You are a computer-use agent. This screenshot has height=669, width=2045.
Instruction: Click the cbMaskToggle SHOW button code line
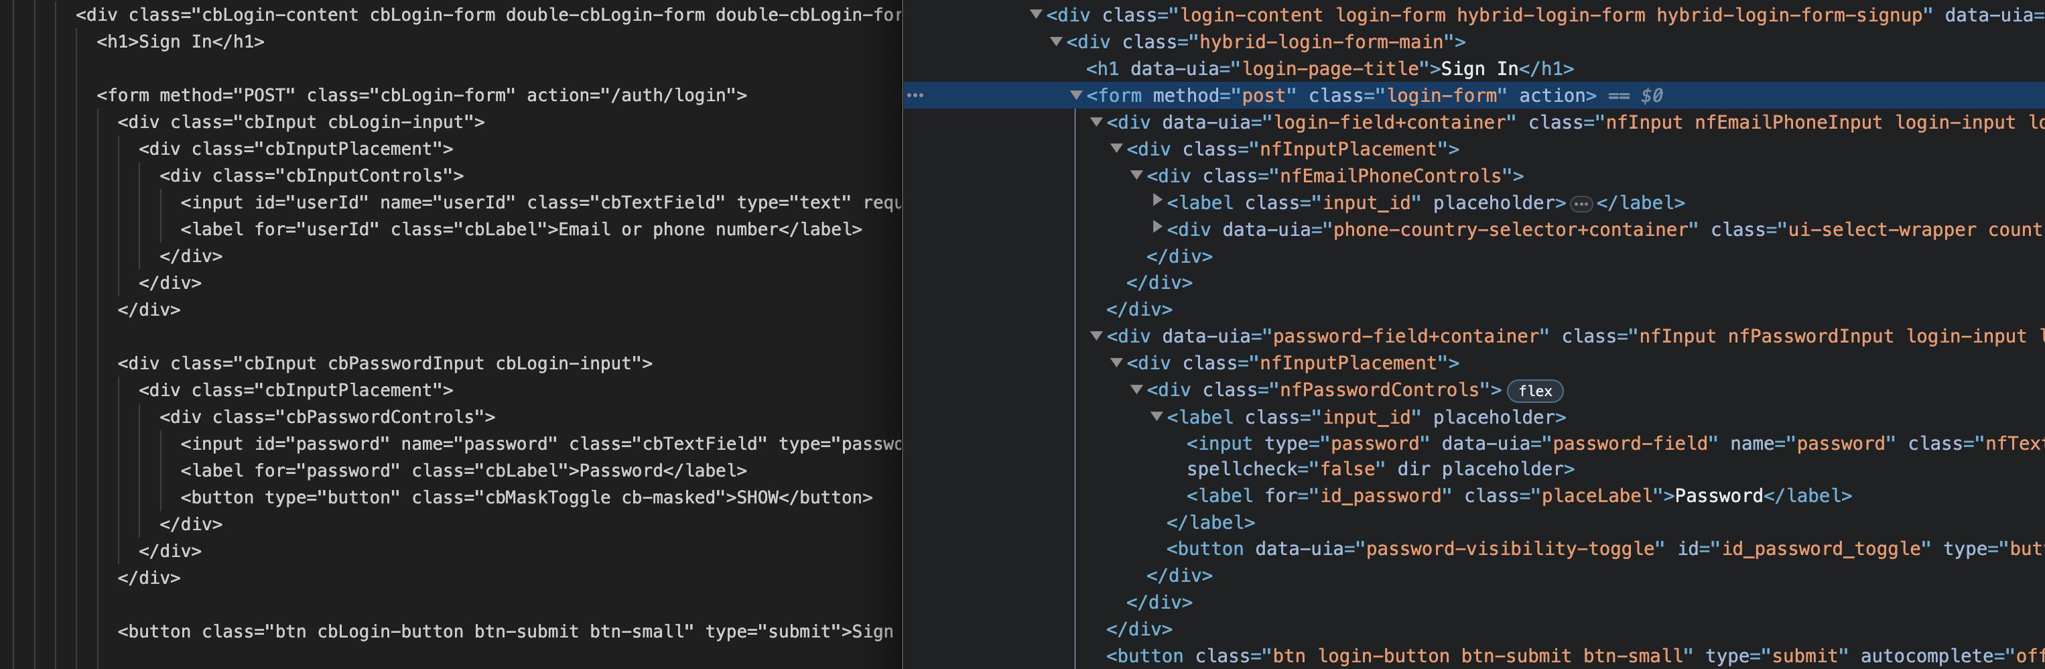coord(525,497)
